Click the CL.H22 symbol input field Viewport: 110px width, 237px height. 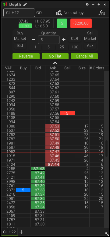pos(19,13)
